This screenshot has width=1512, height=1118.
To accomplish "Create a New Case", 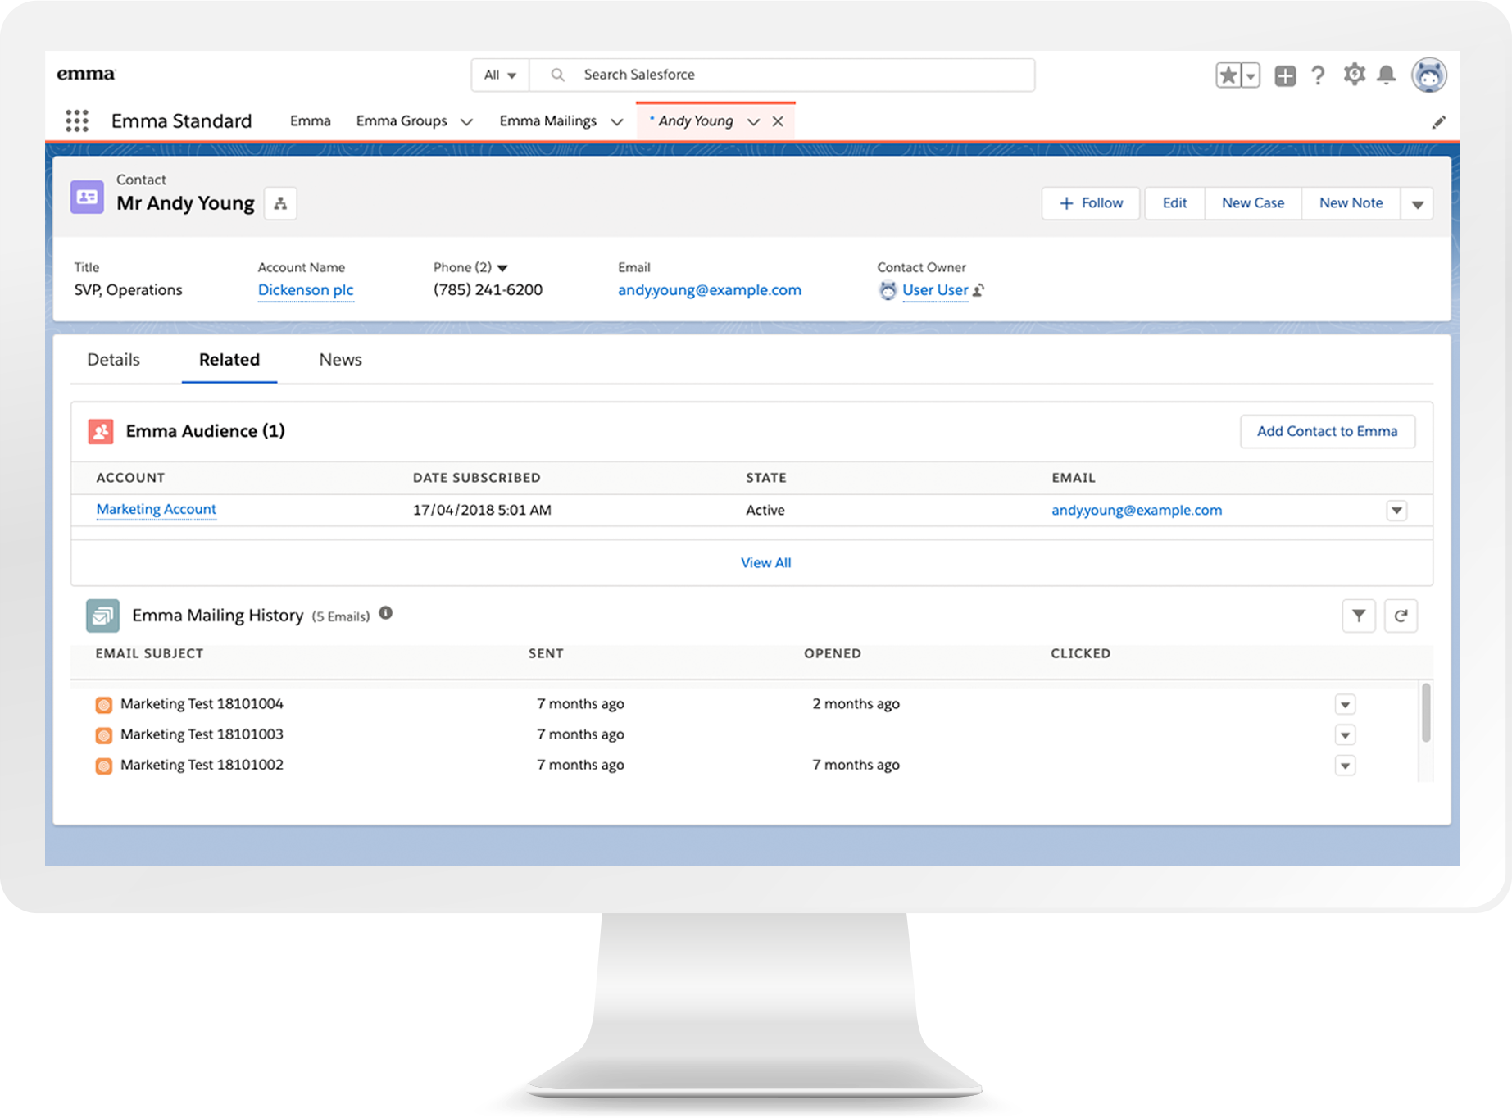I will (1253, 203).
